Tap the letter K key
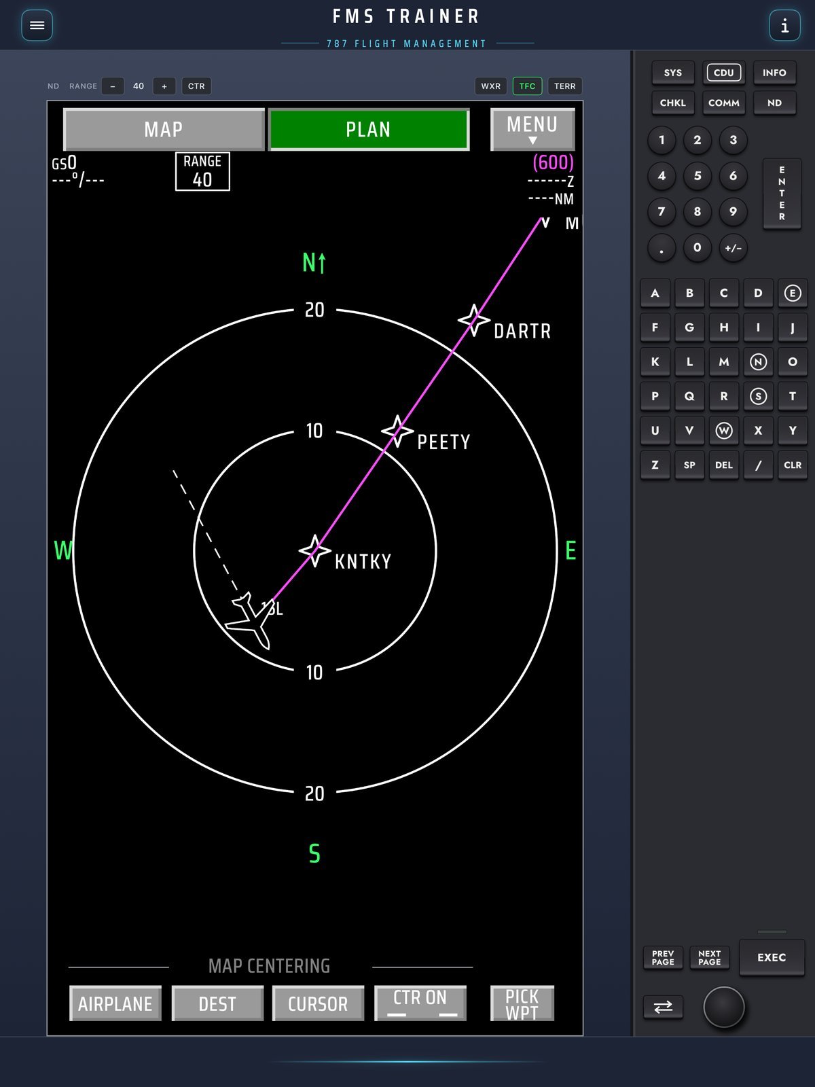The height and width of the screenshot is (1087, 815). tap(655, 361)
